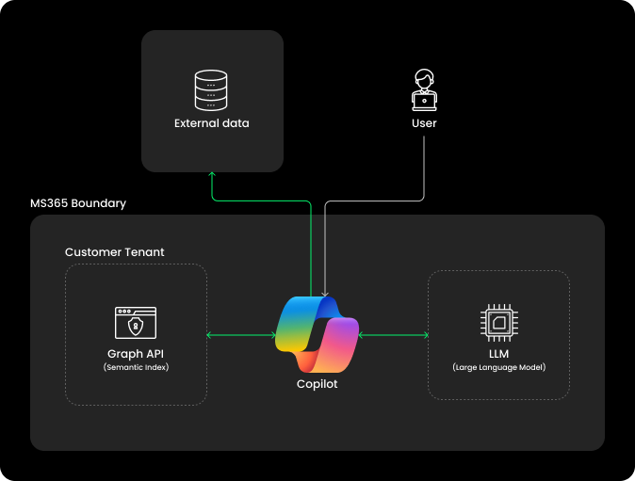Select the 'Customer Tenant' label

115,252
